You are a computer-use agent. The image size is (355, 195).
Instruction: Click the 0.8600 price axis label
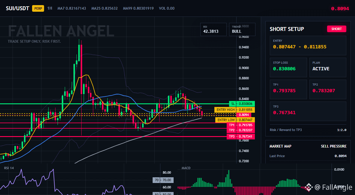[244, 89]
